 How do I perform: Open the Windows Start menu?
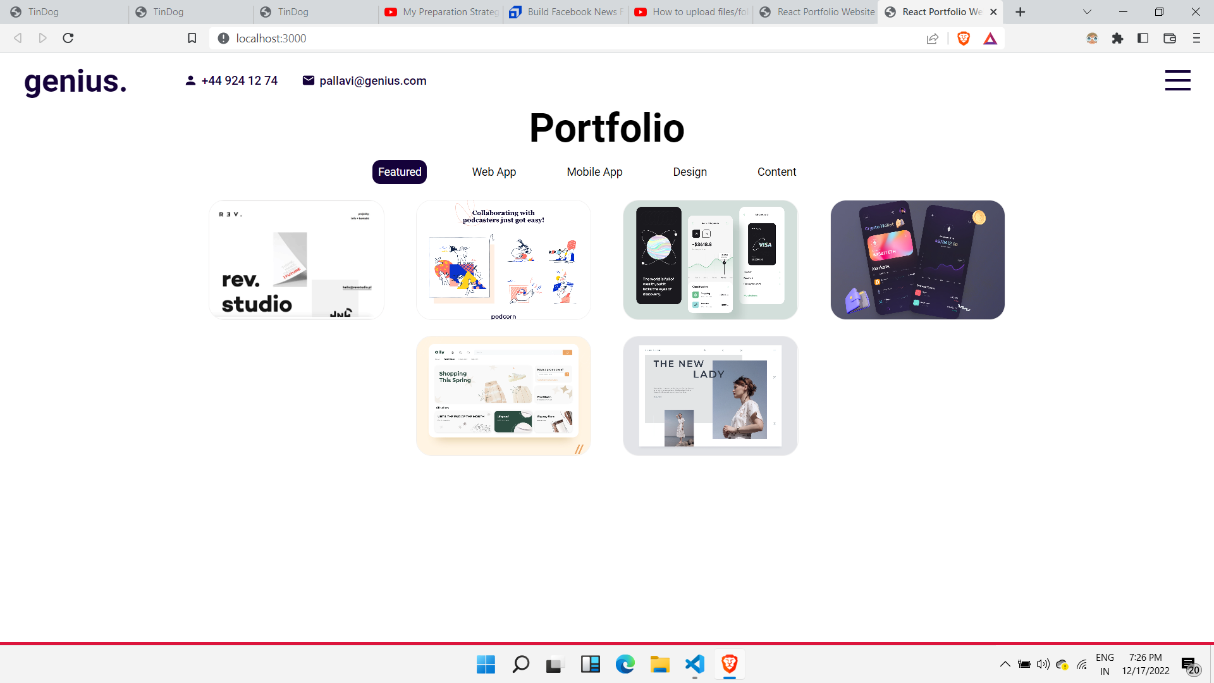click(x=486, y=664)
